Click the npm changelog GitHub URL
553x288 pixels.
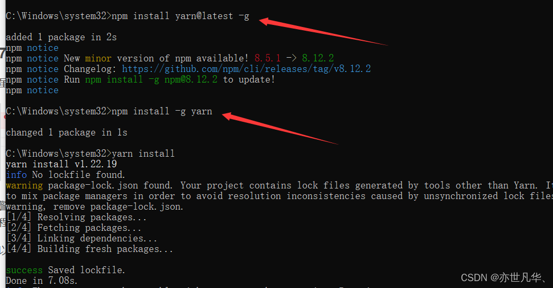246,69
